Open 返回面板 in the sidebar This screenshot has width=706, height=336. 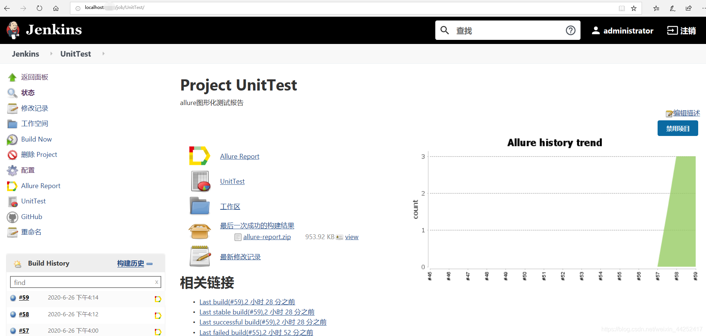(x=35, y=77)
